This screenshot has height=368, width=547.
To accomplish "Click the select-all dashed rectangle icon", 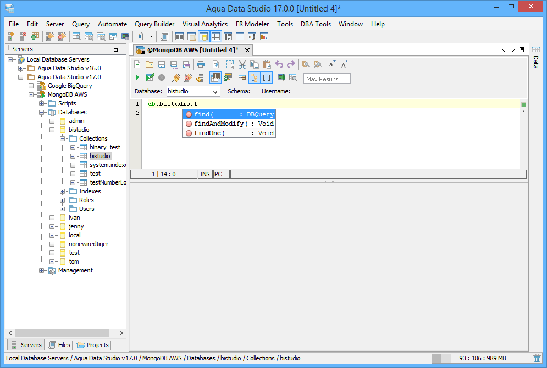I will [x=230, y=64].
